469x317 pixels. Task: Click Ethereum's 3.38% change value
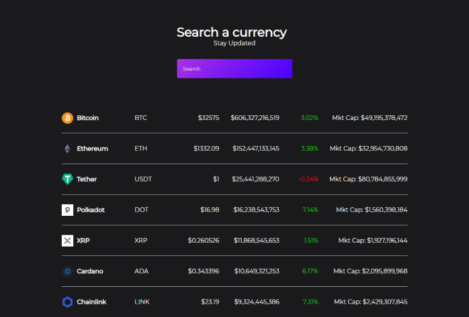tap(309, 149)
